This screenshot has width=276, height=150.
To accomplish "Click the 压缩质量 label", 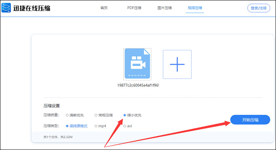I will click(x=51, y=115).
